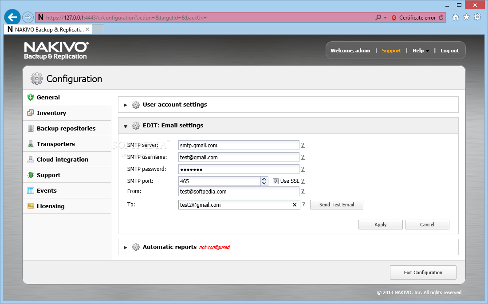
Task: Expand the Help dropdown menu
Action: pyautogui.click(x=421, y=51)
